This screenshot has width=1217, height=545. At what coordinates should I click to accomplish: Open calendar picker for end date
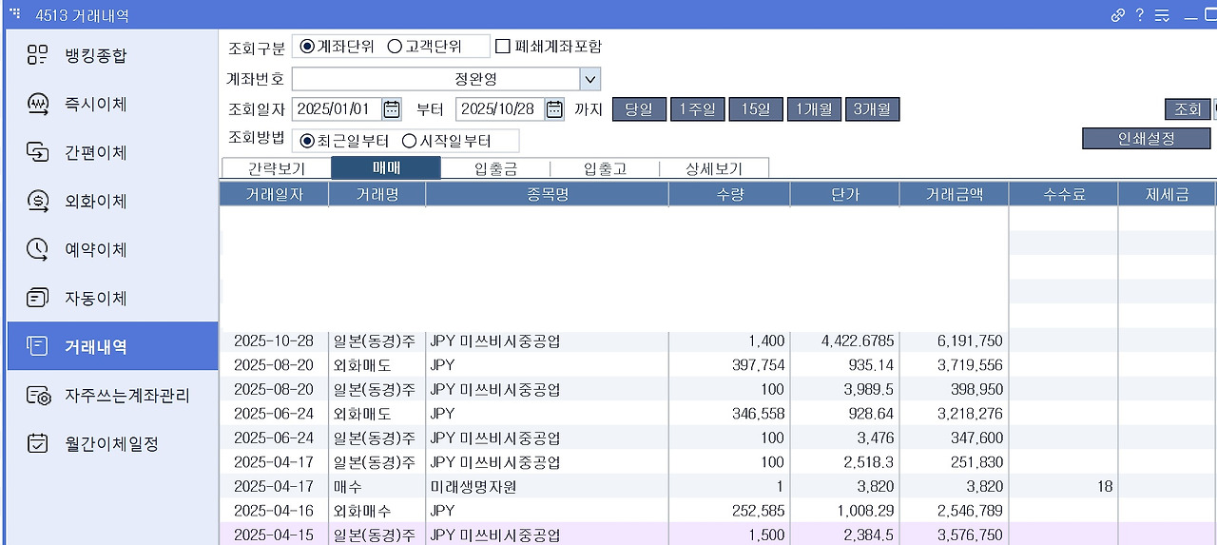click(554, 108)
